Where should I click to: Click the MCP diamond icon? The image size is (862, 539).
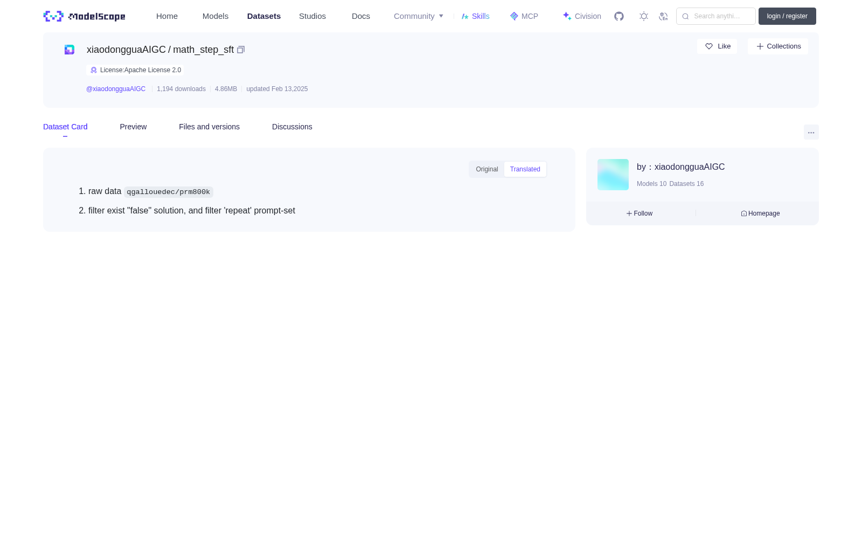[514, 16]
